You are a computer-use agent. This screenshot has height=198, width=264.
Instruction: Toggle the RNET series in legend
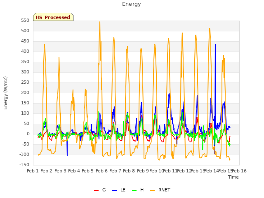click(160, 190)
